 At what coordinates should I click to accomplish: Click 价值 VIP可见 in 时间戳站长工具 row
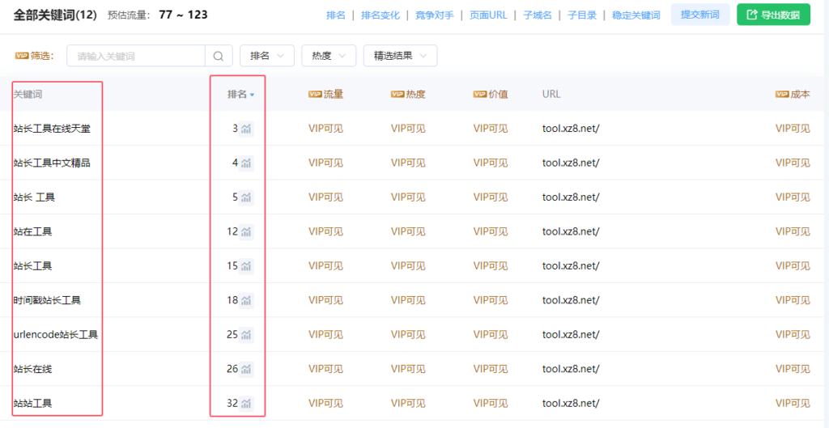point(491,300)
